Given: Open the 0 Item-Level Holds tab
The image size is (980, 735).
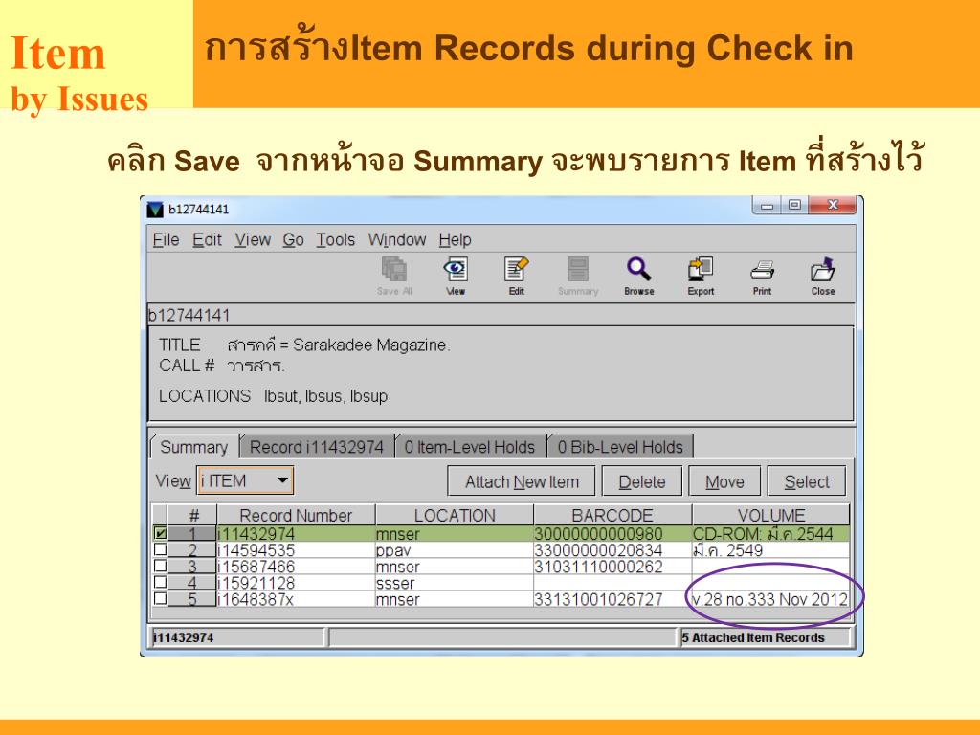Looking at the screenshot, I should click(470, 447).
